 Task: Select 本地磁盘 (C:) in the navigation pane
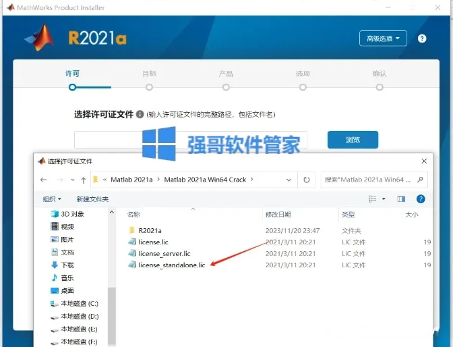[x=80, y=304]
